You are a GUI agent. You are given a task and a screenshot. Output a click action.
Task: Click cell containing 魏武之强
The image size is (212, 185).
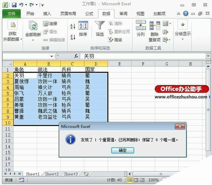click(x=49, y=111)
